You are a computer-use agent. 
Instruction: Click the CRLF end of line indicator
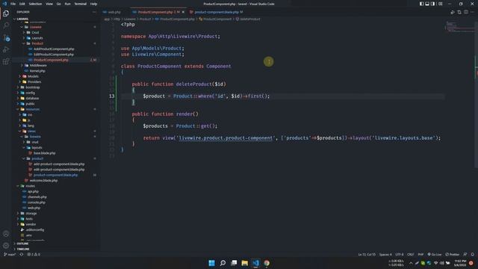coord(411,254)
